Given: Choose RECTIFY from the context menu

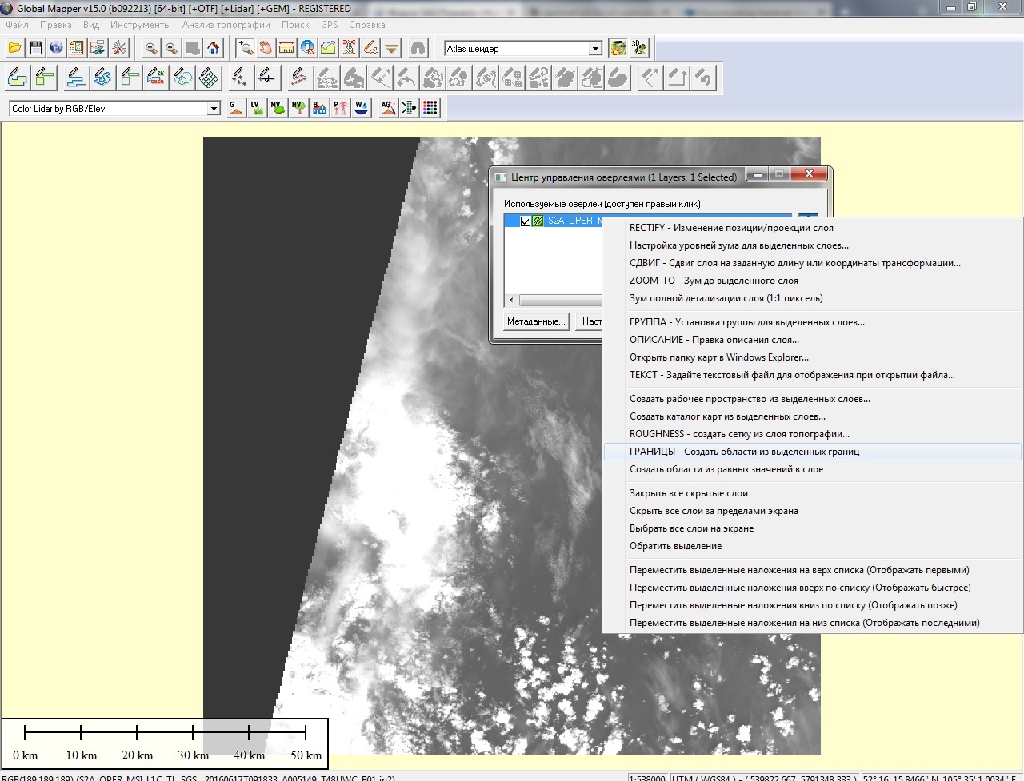Looking at the screenshot, I should click(x=731, y=228).
